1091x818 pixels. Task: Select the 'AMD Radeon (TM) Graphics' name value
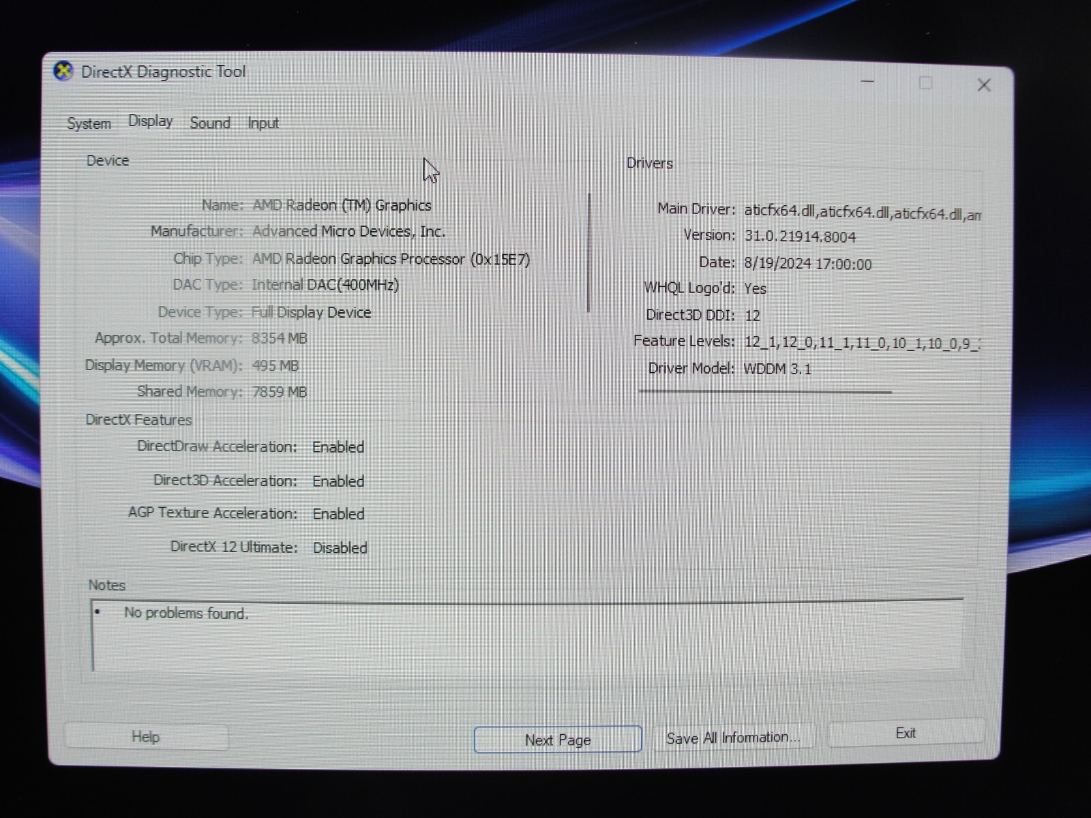click(342, 205)
